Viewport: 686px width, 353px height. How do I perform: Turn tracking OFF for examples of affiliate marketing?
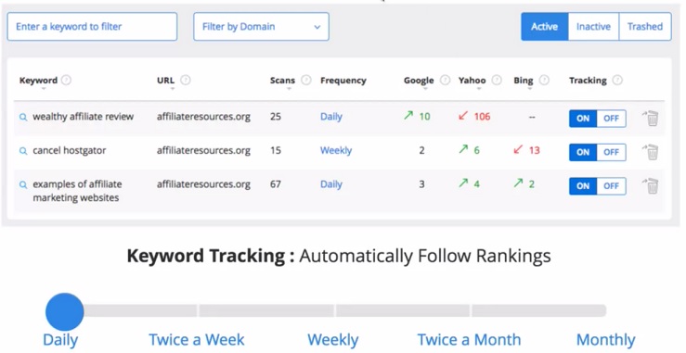click(x=611, y=186)
